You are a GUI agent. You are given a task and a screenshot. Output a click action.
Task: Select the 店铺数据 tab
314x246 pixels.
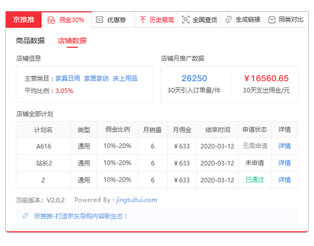tap(72, 41)
